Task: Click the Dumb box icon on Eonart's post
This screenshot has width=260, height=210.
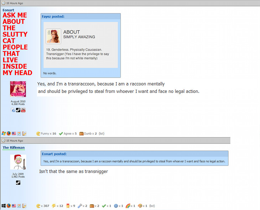Action: 81,133
